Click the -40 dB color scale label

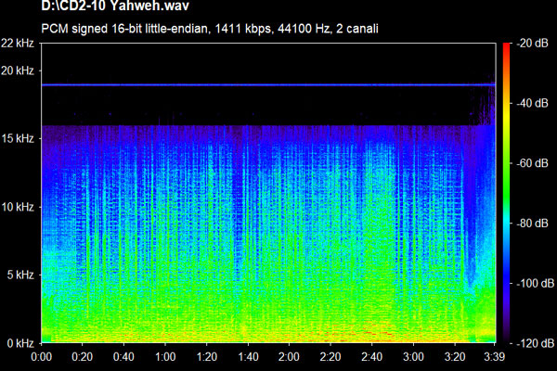(533, 103)
